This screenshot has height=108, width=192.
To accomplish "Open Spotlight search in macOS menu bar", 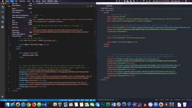I will click(x=183, y=1).
